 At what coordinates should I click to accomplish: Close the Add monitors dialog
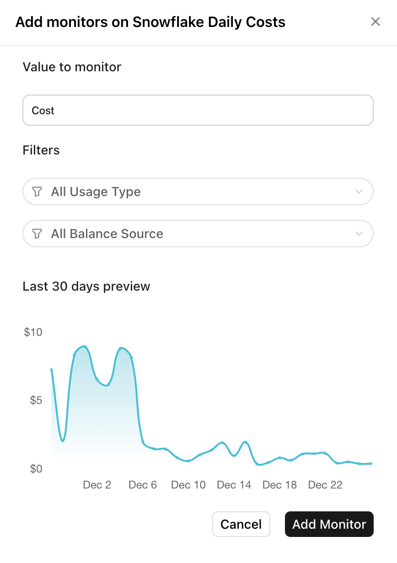pos(376,21)
